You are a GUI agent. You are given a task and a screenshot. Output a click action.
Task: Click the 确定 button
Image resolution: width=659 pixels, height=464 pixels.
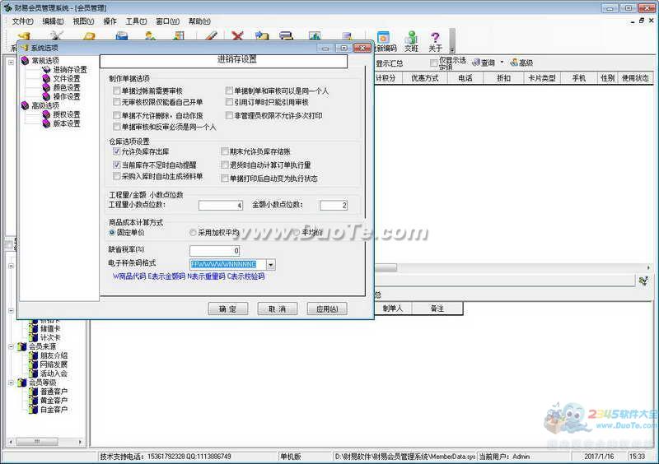point(228,309)
